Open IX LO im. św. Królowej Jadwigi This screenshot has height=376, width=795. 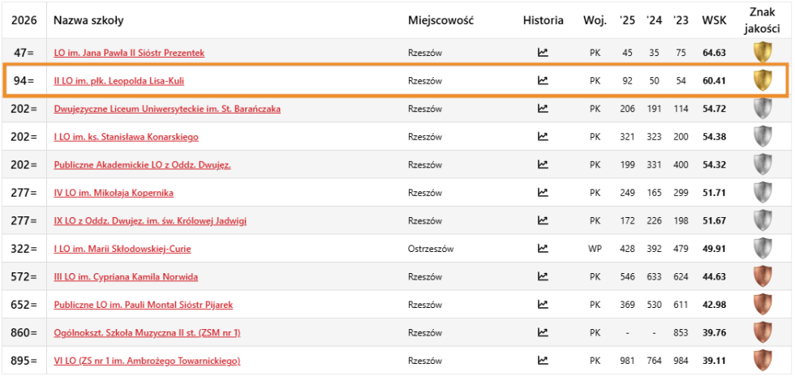[150, 221]
